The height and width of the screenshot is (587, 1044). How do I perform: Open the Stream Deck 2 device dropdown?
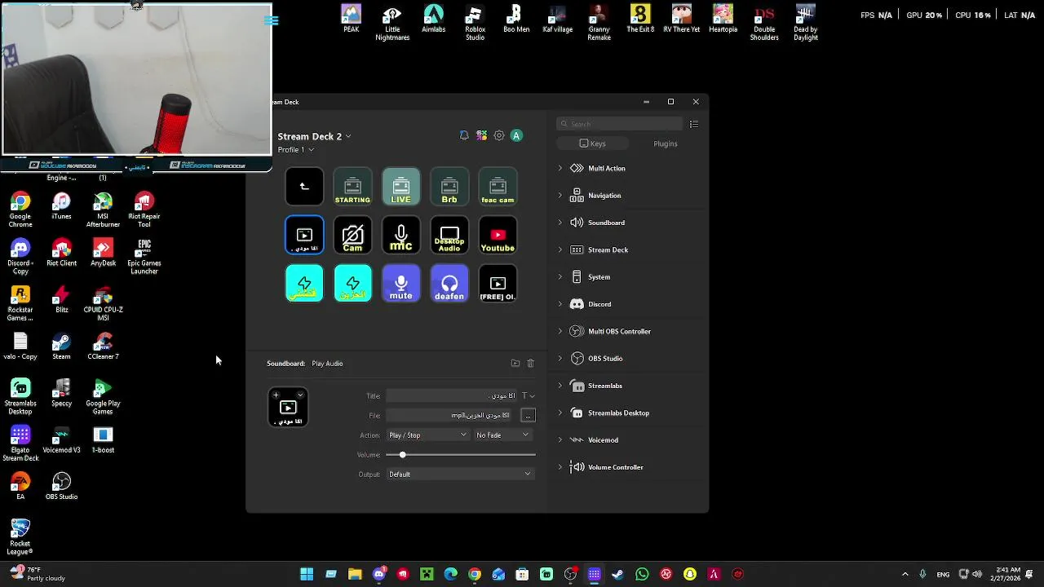314,136
